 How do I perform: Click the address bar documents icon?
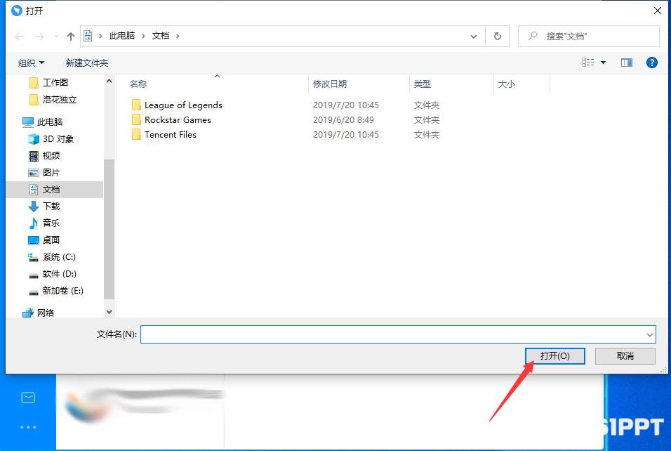88,36
